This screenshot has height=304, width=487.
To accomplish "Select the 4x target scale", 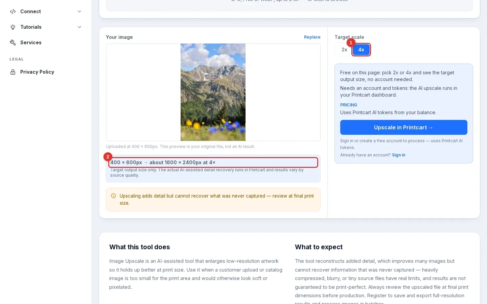I will point(361,50).
